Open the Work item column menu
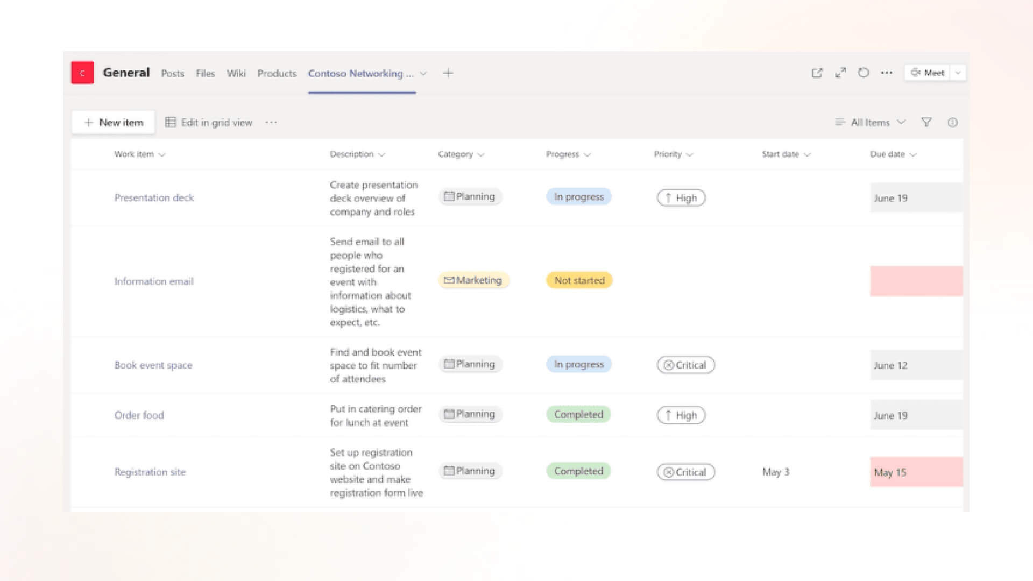The image size is (1033, 581). pyautogui.click(x=140, y=154)
